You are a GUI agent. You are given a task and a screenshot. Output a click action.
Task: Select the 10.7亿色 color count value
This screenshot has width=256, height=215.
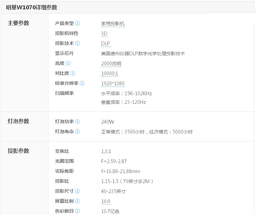tap(110, 211)
